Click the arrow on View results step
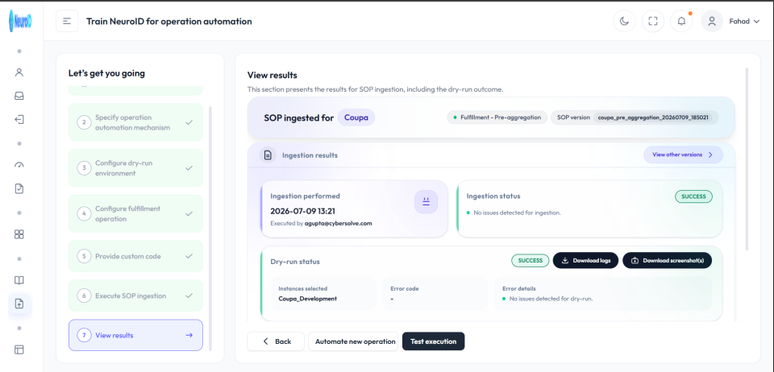Screen dimensions: 774x372 coord(189,335)
